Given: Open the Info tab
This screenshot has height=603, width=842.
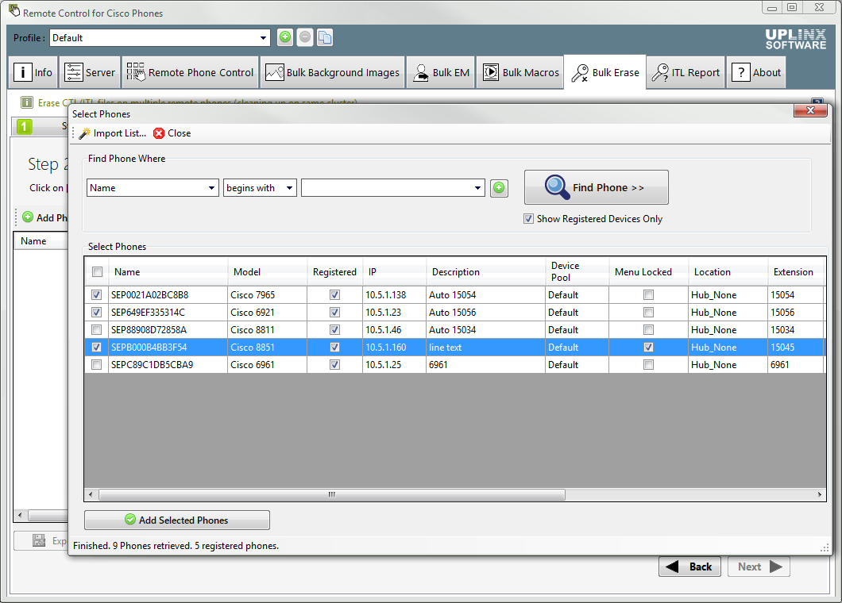Looking at the screenshot, I should (33, 72).
